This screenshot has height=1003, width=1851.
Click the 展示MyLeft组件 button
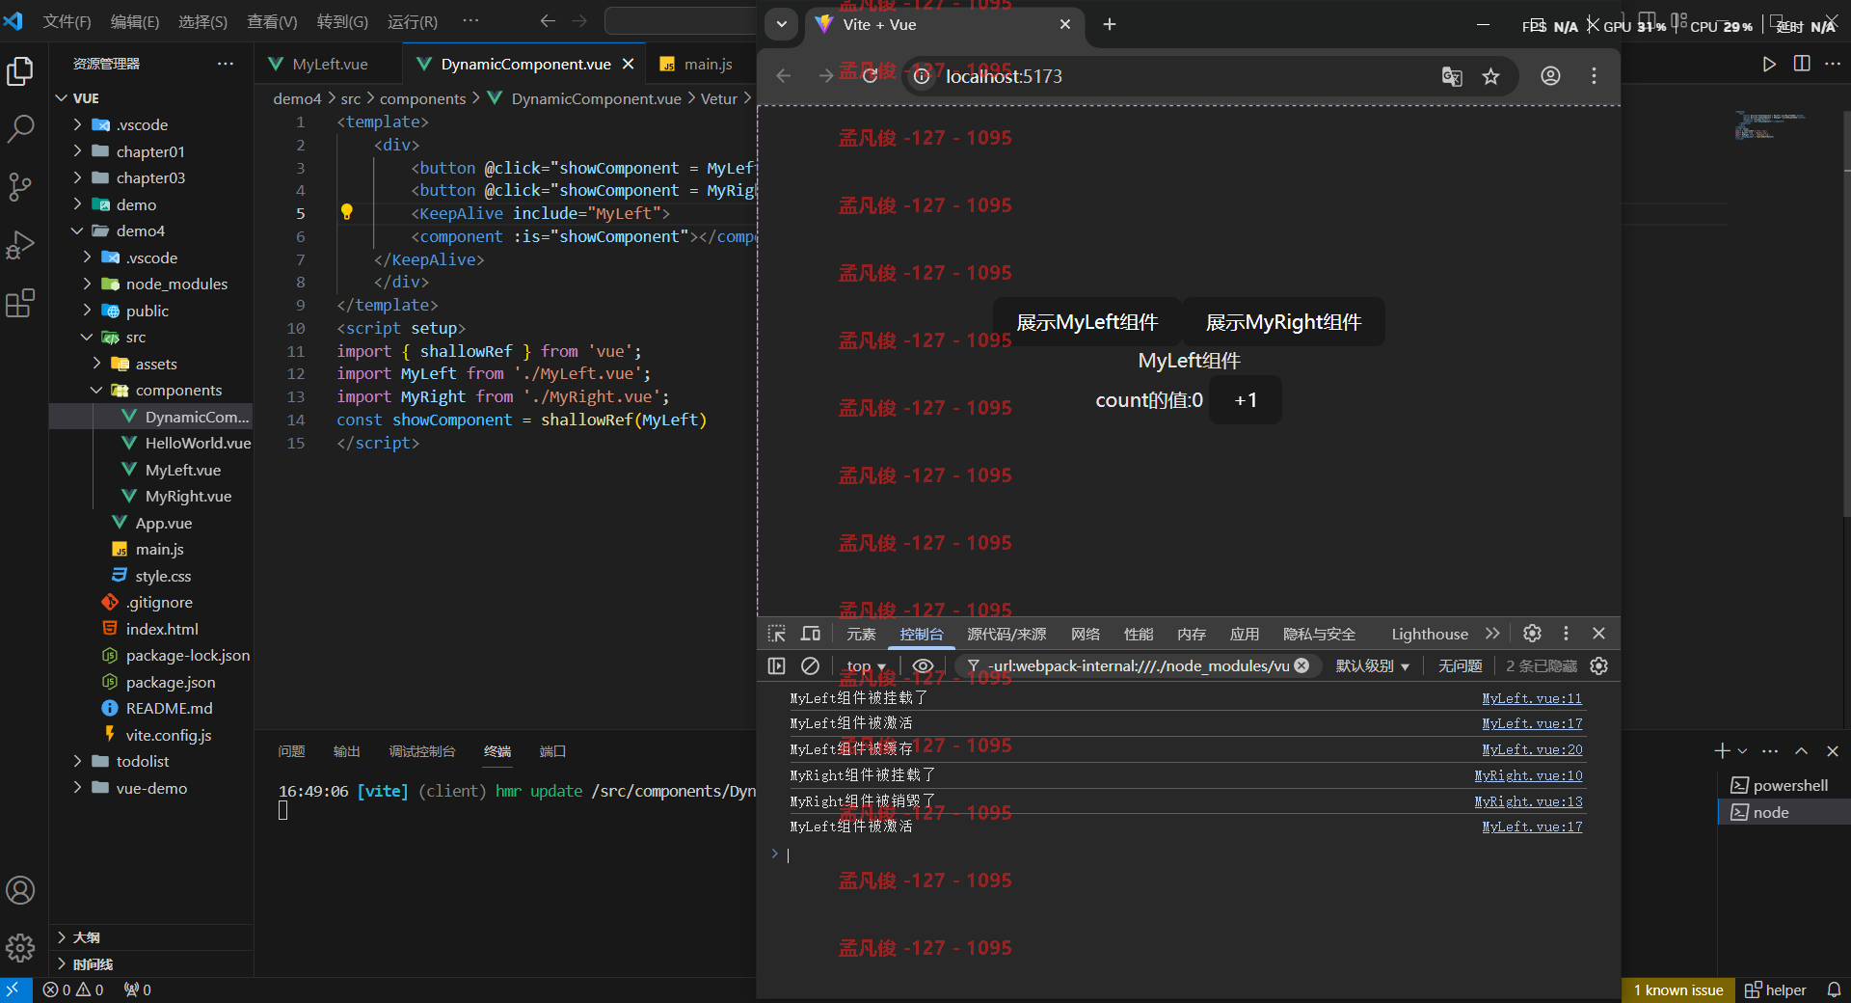(1087, 322)
